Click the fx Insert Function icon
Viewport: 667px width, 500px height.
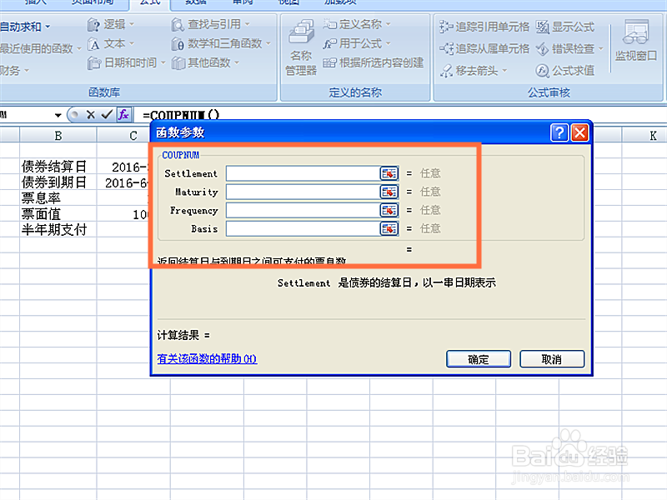(x=123, y=115)
